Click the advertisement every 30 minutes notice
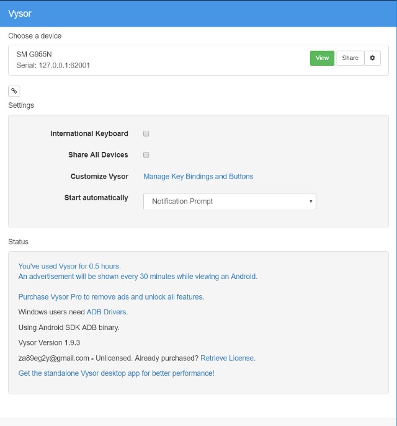 138,277
